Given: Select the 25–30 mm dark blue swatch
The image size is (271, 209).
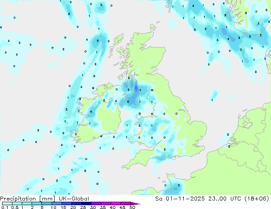Looking at the screenshot, I should click(86, 203).
